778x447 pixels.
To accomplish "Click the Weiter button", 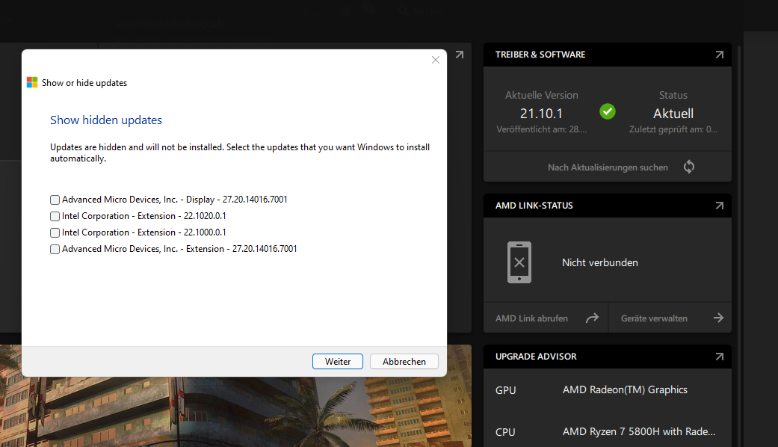I will 337,362.
